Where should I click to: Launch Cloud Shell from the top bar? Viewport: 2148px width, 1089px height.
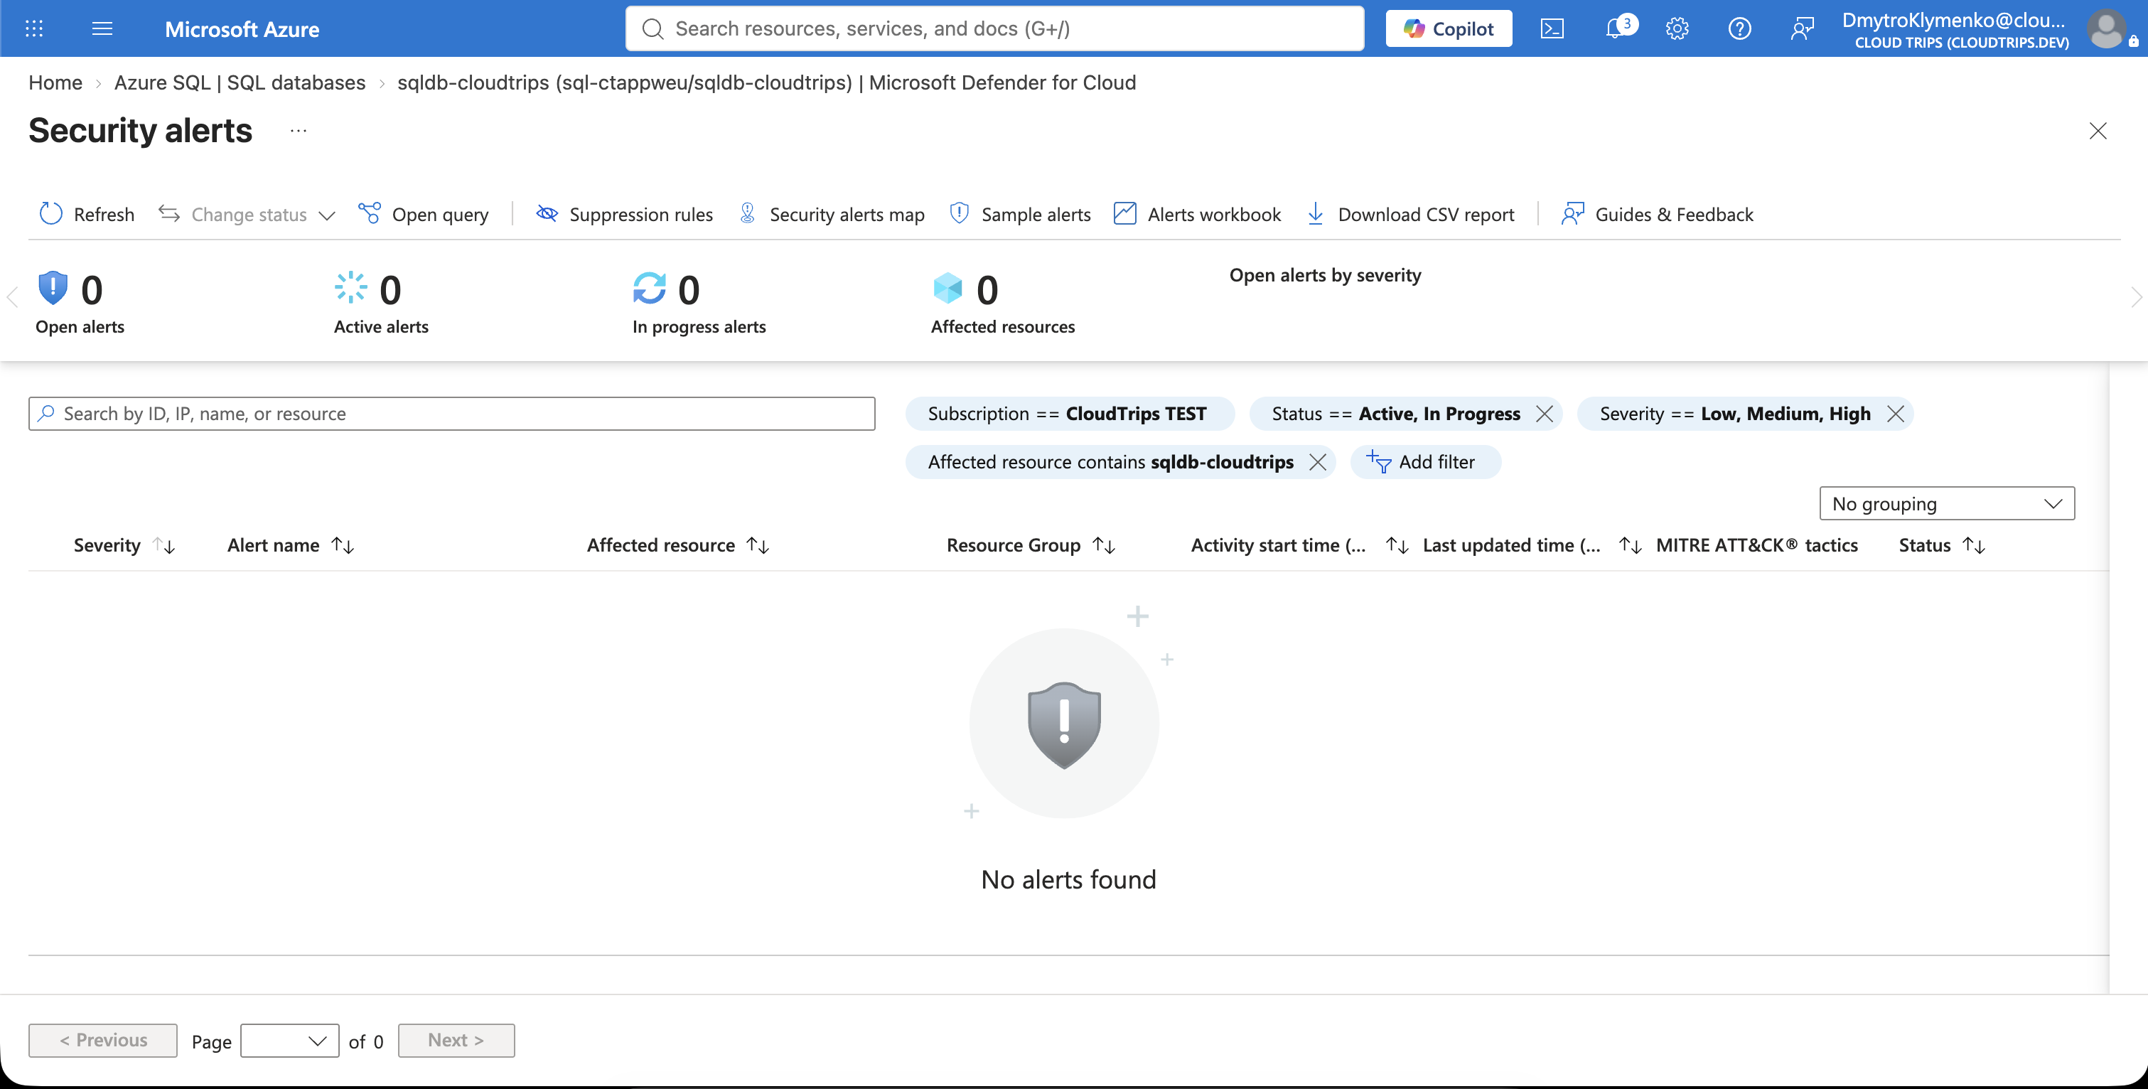tap(1552, 28)
